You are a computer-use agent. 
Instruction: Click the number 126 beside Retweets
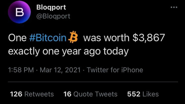tap(16, 94)
